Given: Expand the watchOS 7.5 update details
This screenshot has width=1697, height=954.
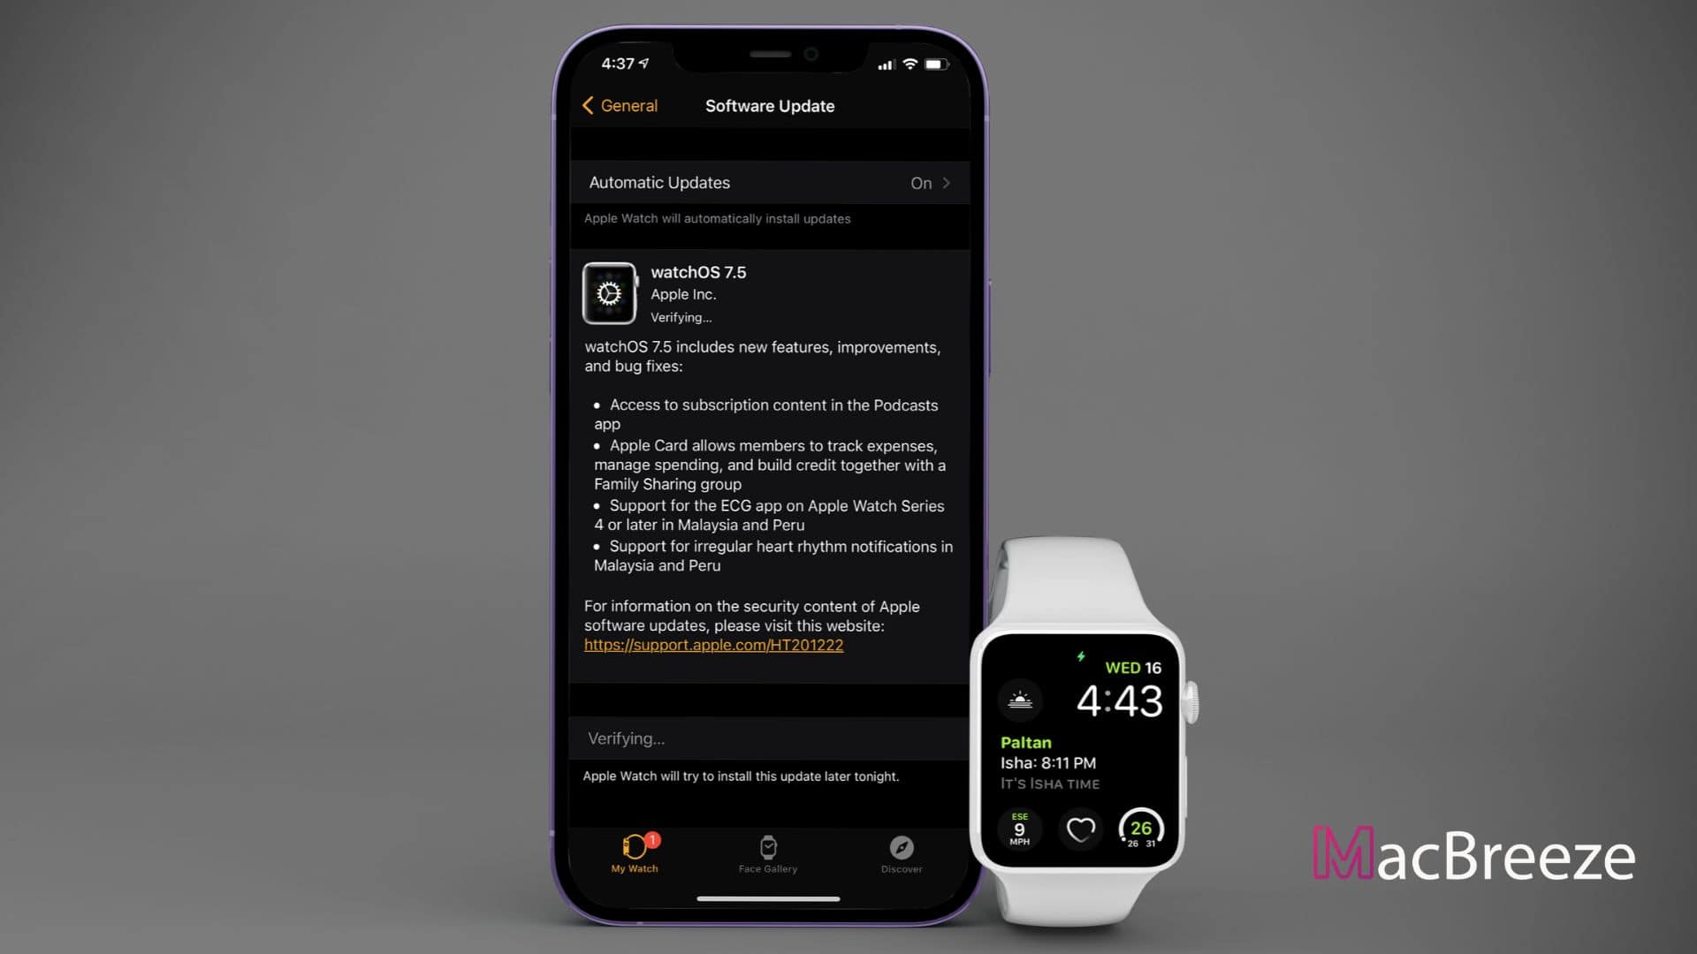Looking at the screenshot, I should [769, 292].
